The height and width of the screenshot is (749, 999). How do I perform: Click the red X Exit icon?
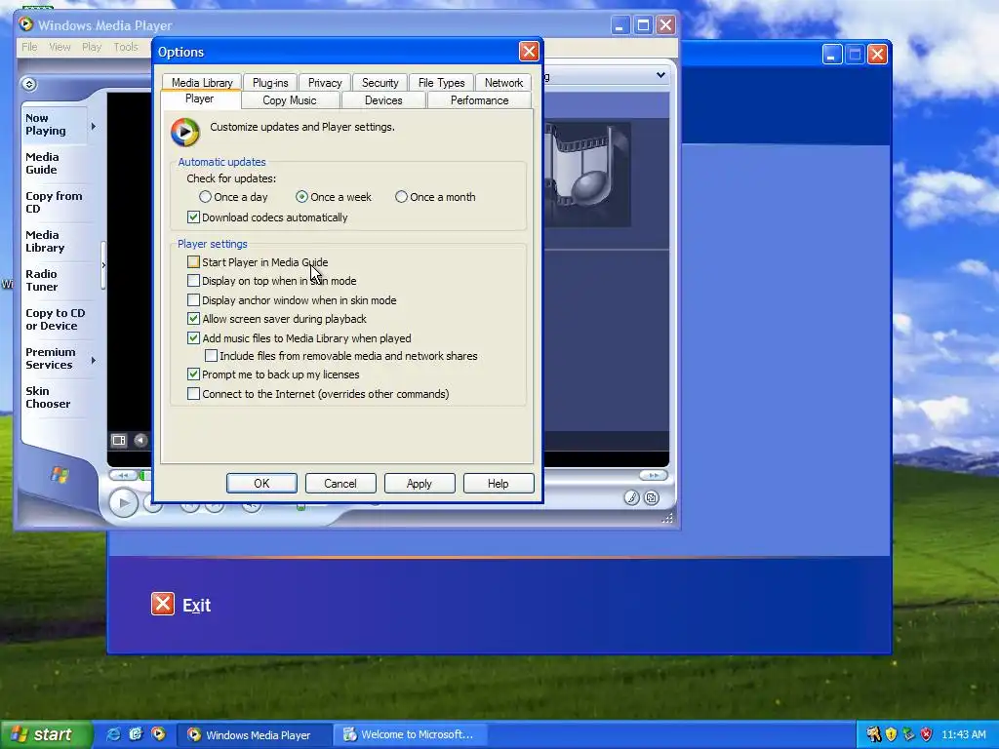pyautogui.click(x=163, y=604)
